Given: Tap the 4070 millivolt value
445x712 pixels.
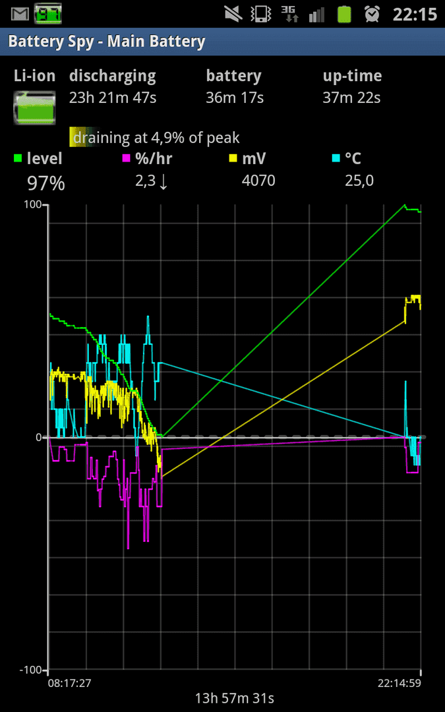Looking at the screenshot, I should [258, 181].
